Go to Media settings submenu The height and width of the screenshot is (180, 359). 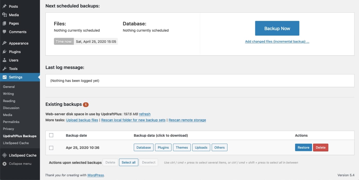7,115
